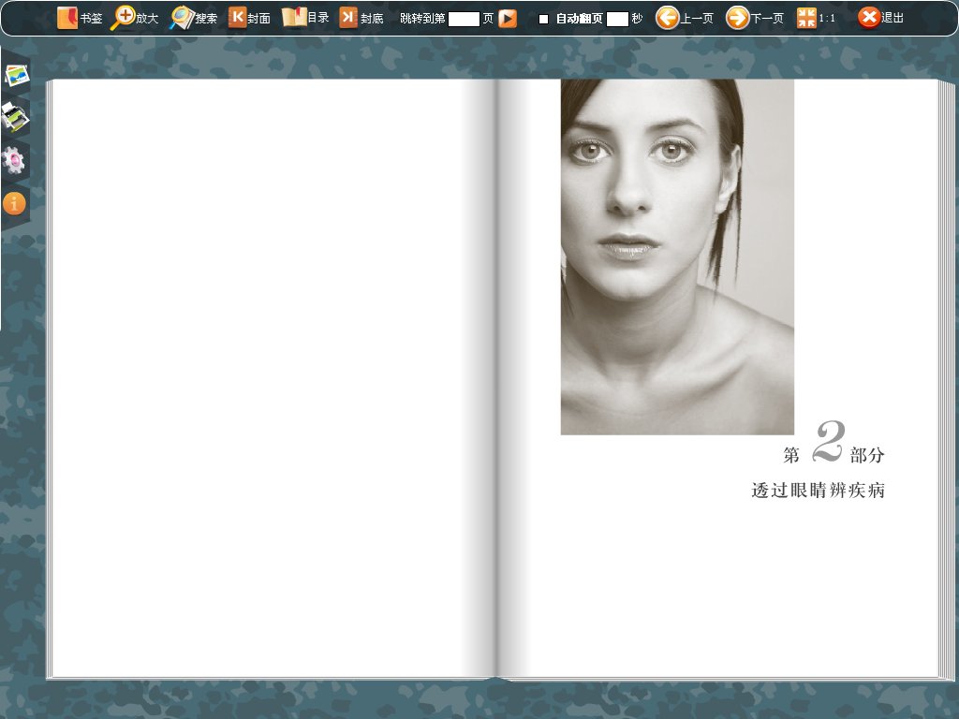Screen dimensions: 959x719
Task: Focus the auto-flip seconds input field
Action: [617, 19]
